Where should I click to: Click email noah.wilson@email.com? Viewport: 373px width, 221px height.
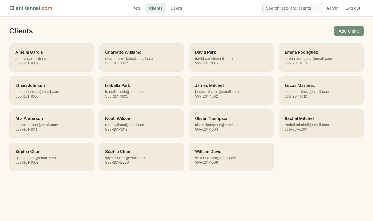coord(125,125)
